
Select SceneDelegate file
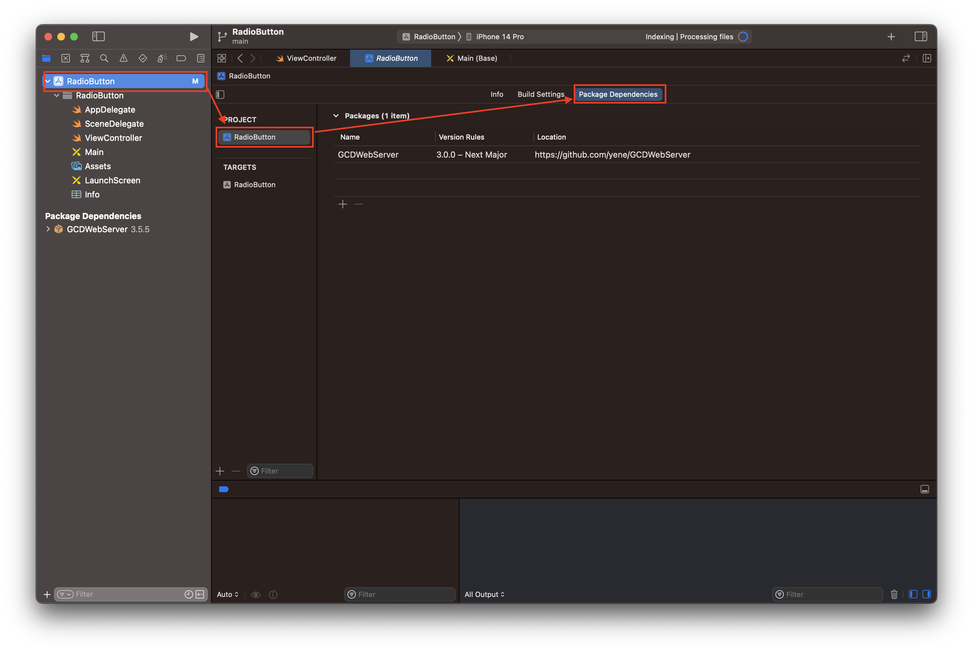108,124
